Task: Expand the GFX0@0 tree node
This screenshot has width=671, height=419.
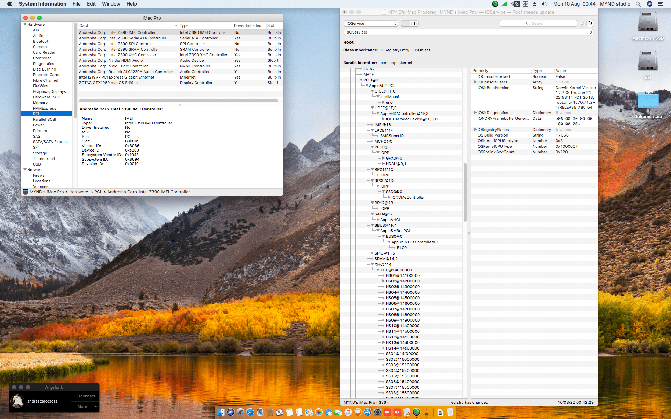Action: pos(383,158)
